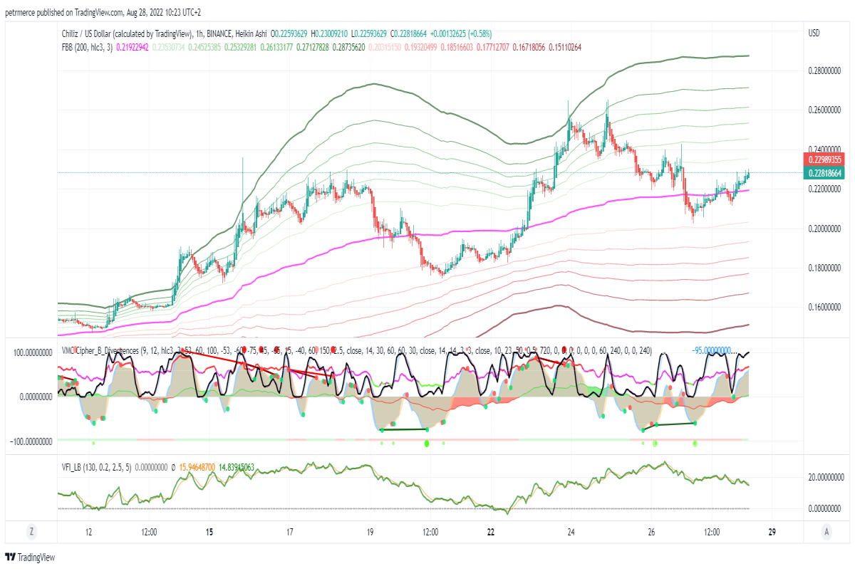This screenshot has width=855, height=571.
Task: Click the date label 24
Action: coord(571,532)
